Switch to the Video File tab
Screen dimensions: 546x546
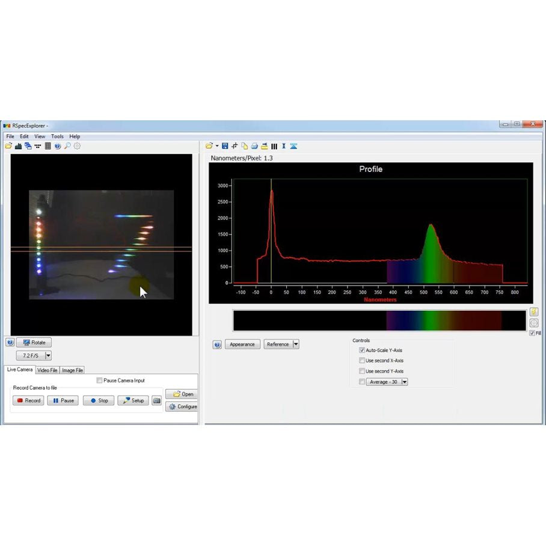[x=48, y=370]
